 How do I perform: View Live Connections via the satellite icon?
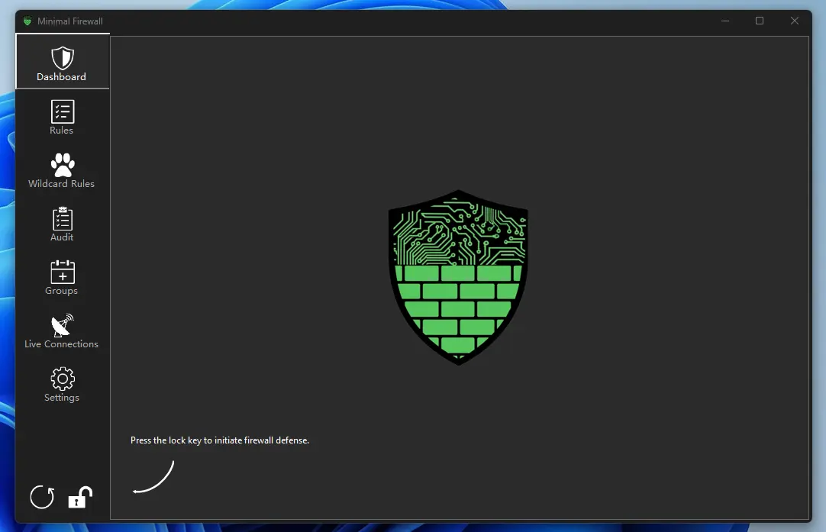62,324
